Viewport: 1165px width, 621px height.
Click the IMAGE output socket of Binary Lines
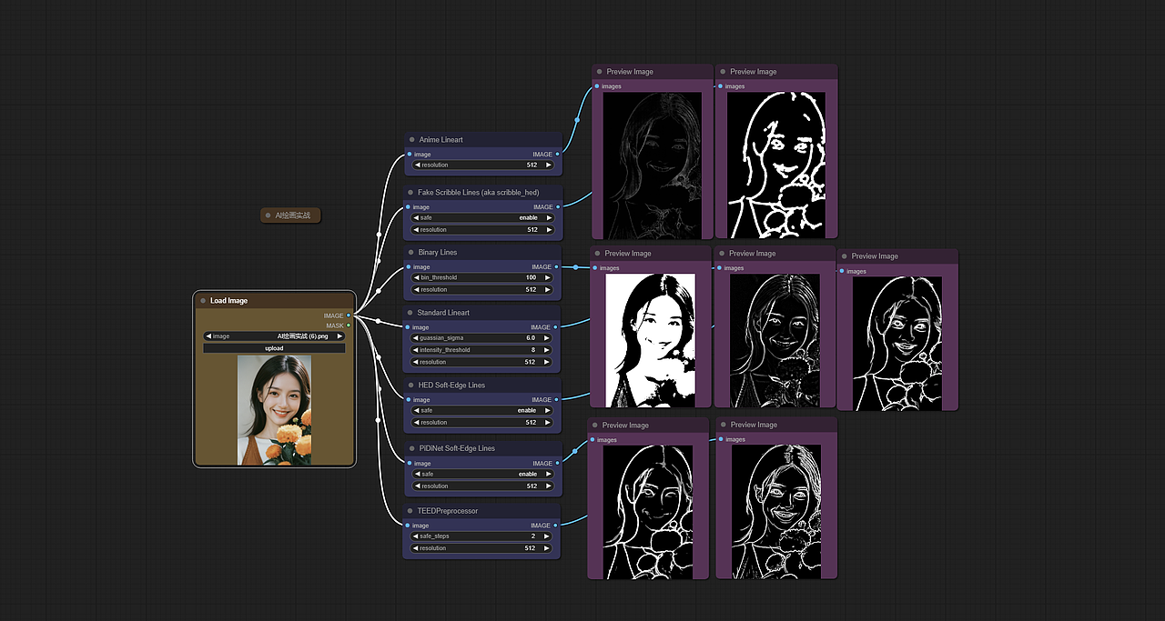(x=557, y=267)
